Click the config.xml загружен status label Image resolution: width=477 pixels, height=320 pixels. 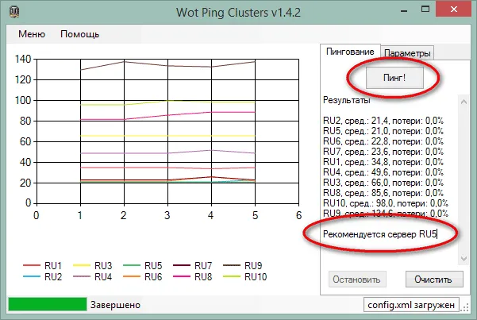(410, 305)
